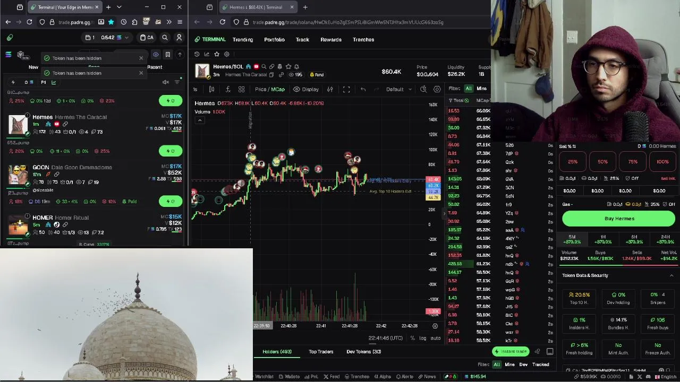Add to favorites star in chart toolbar row

pos(217,54)
